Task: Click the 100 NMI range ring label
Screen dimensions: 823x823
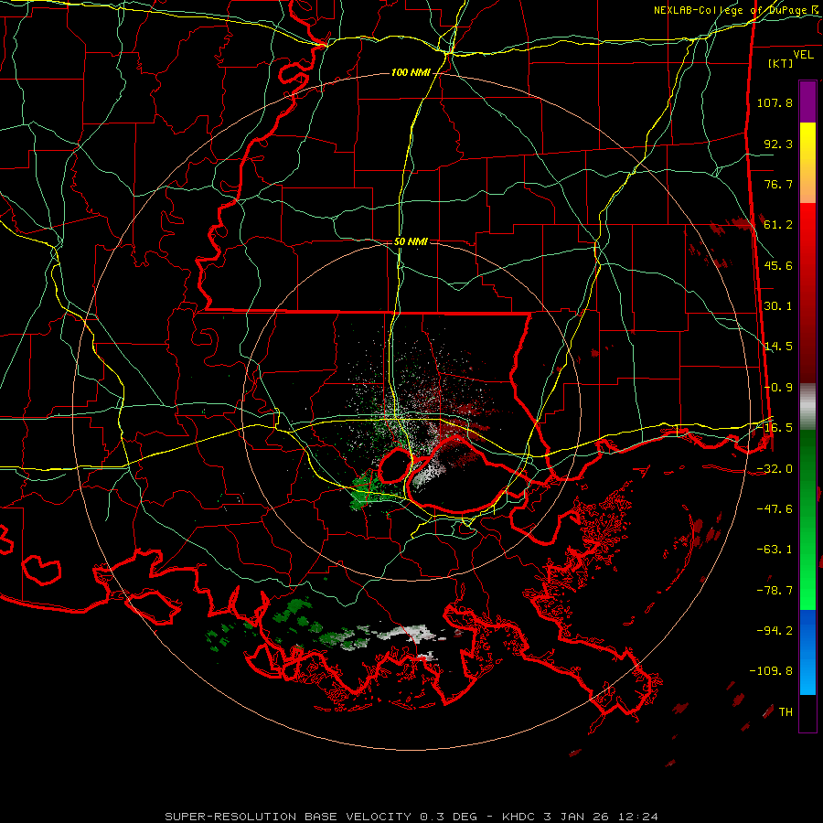Action: pos(410,72)
